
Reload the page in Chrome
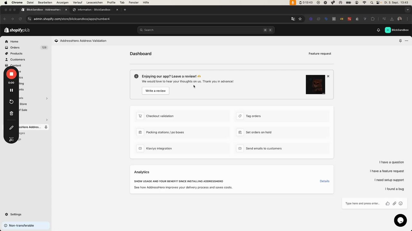(20, 19)
